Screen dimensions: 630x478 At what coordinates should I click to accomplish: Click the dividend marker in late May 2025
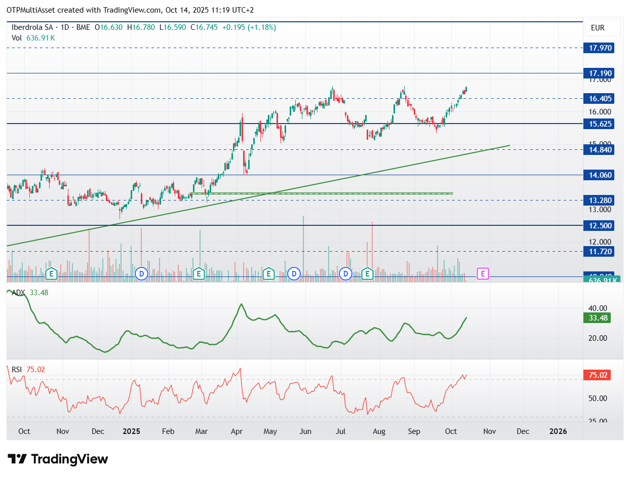[294, 274]
